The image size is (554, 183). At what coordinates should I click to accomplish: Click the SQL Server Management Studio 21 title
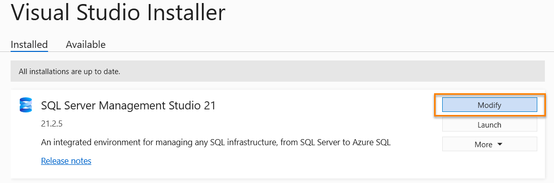pos(128,105)
